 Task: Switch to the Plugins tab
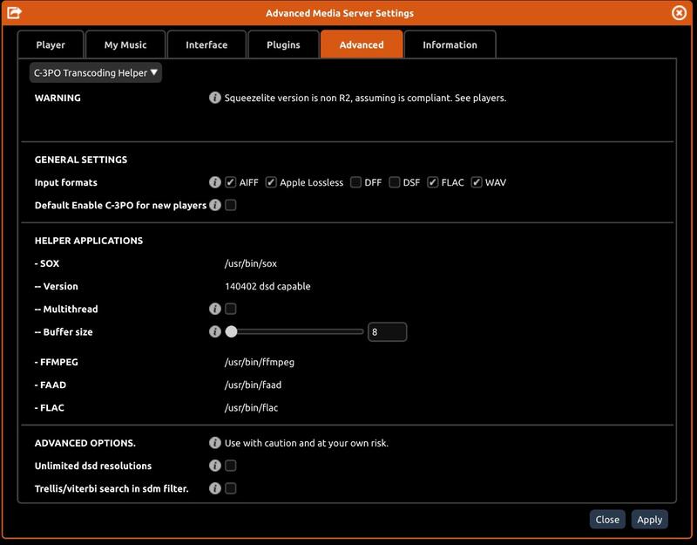tap(282, 44)
